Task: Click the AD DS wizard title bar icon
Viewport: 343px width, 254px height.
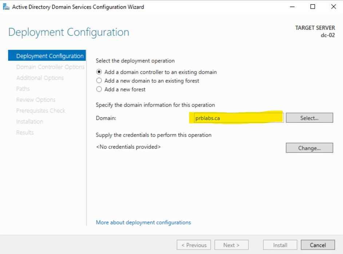Action: [6, 7]
